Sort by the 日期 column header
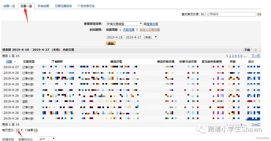Viewport: 271px width, 141px height. coord(9,62)
